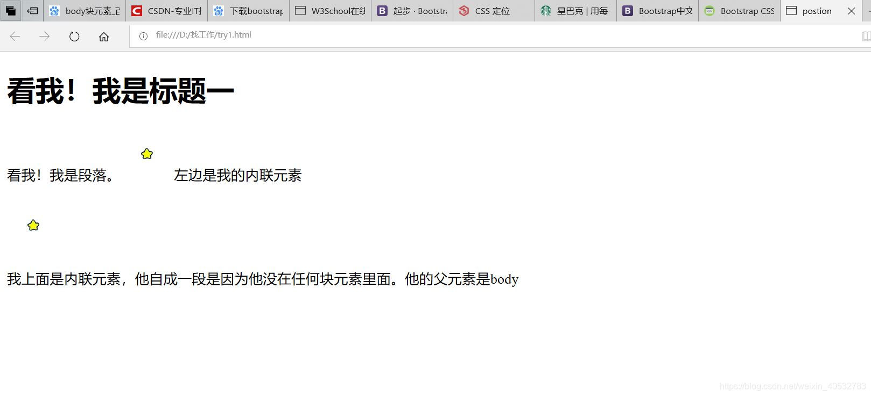Switch to the body块元素 tab
Image resolution: width=871 pixels, height=396 pixels.
(x=85, y=11)
